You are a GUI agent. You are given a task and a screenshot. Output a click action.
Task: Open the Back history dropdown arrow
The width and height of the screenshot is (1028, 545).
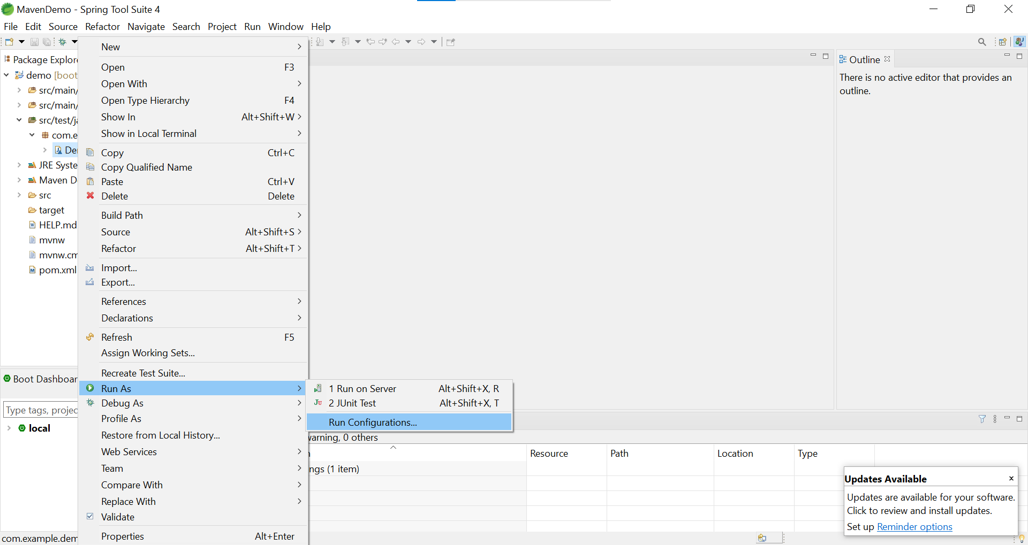408,42
